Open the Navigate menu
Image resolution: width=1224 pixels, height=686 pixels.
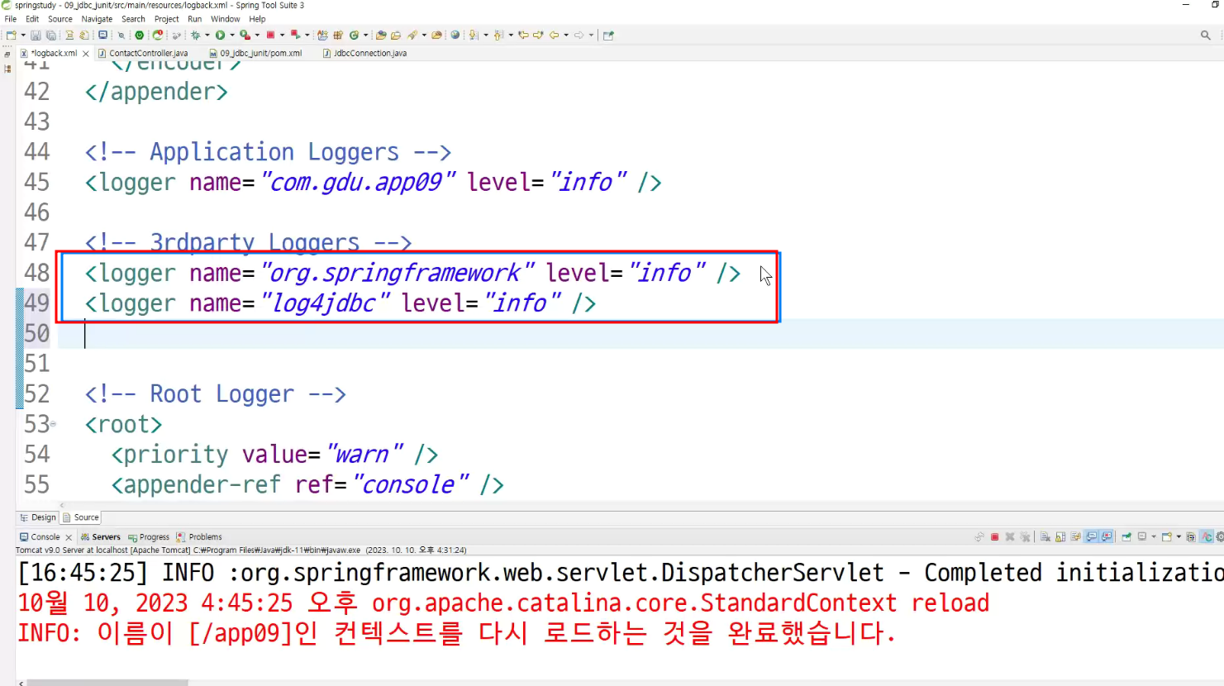click(97, 19)
